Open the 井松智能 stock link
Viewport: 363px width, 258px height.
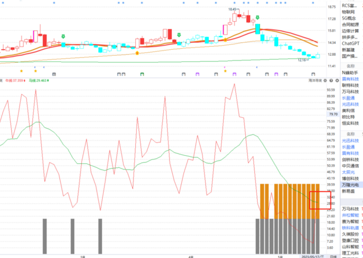[350, 215]
